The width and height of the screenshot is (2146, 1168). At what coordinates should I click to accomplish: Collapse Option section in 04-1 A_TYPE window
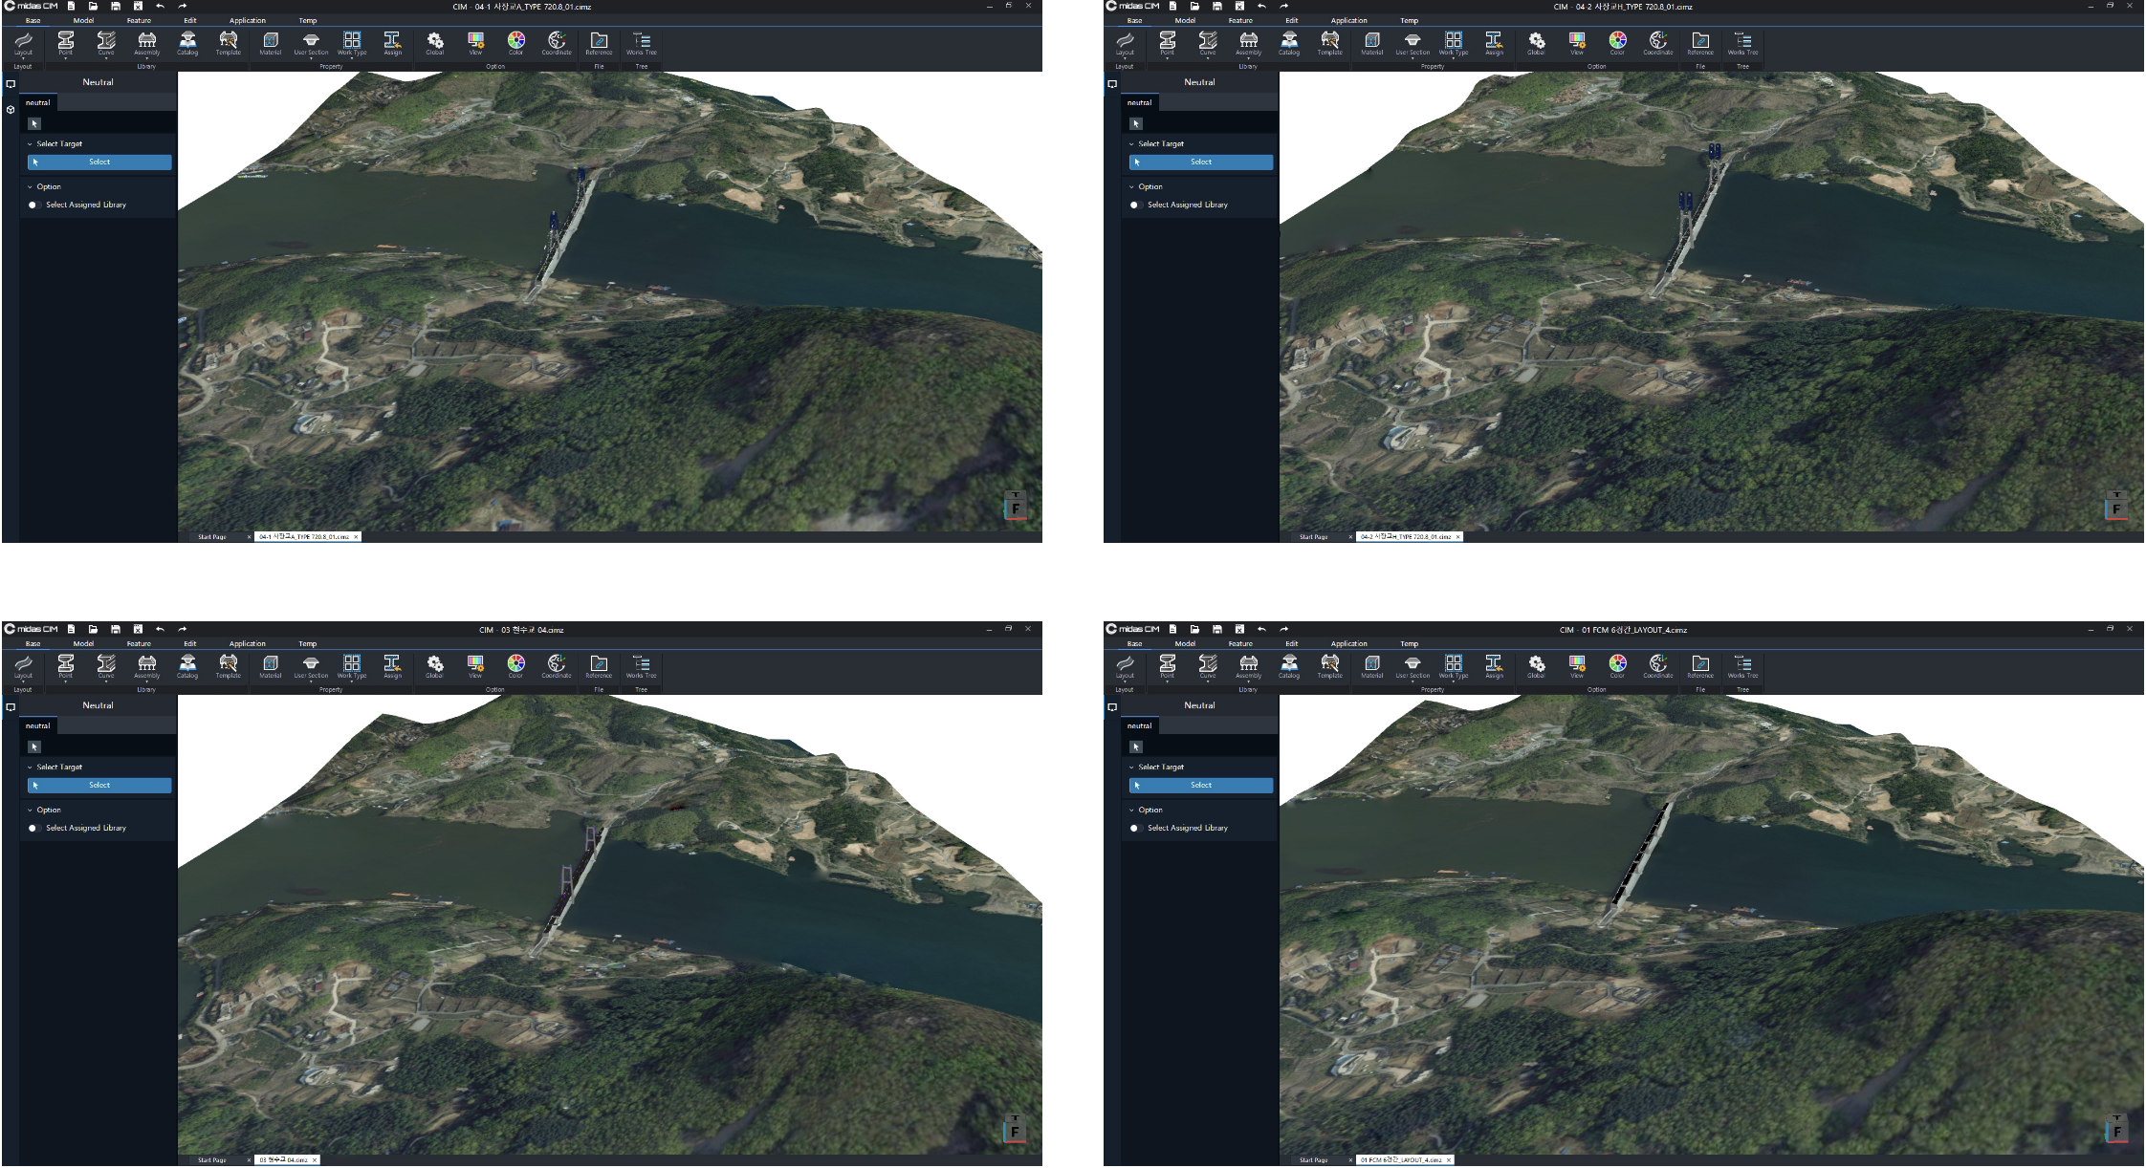31,187
